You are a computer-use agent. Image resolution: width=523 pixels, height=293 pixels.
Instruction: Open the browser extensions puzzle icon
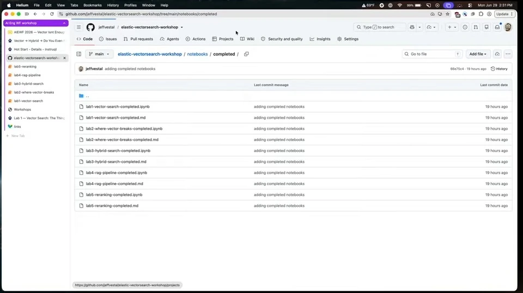point(481,14)
